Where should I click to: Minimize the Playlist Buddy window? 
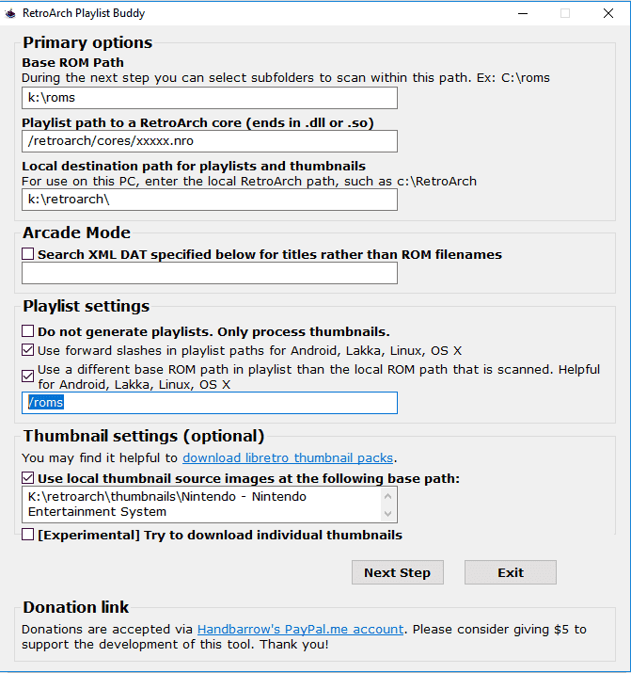point(523,13)
